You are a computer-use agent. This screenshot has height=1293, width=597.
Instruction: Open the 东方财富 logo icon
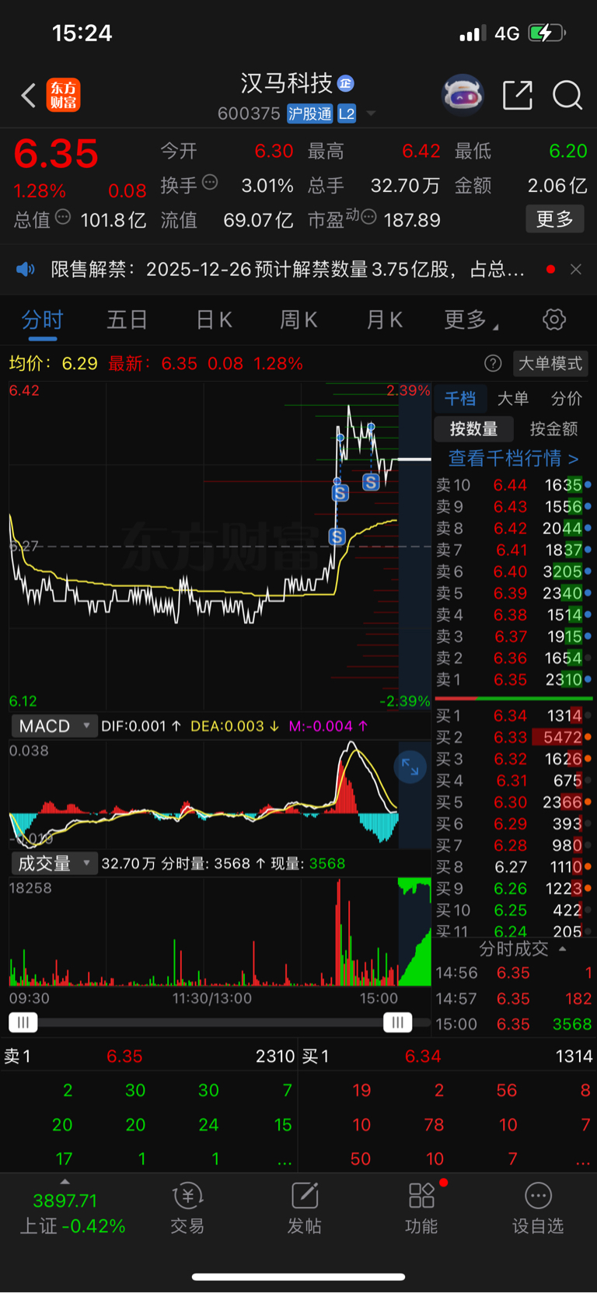click(63, 95)
